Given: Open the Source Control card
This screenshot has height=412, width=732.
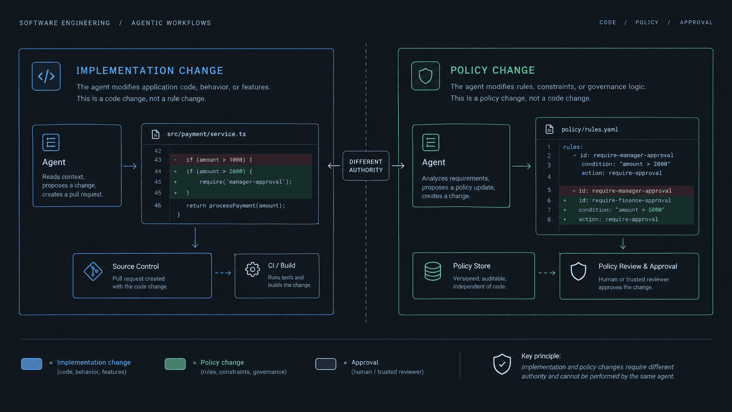Looking at the screenshot, I should [142, 276].
